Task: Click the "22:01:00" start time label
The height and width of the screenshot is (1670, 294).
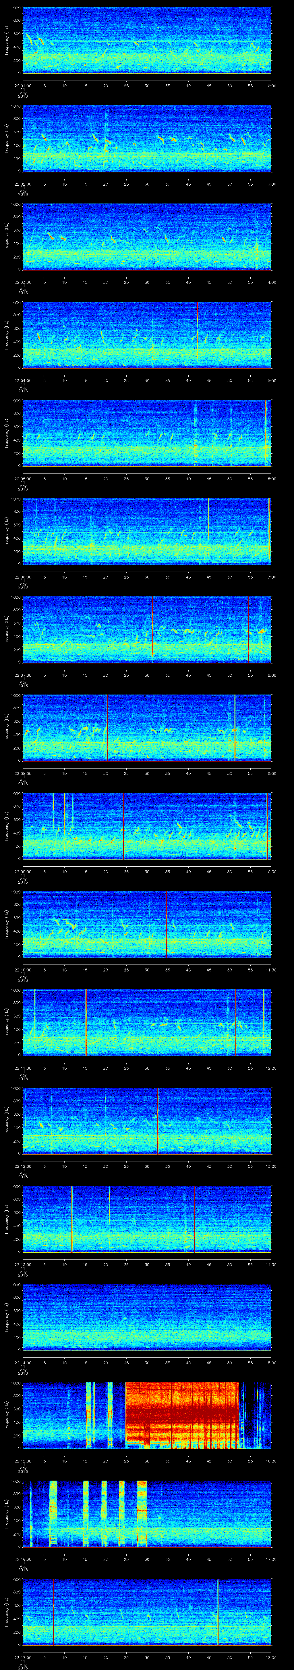Action: 23,85
